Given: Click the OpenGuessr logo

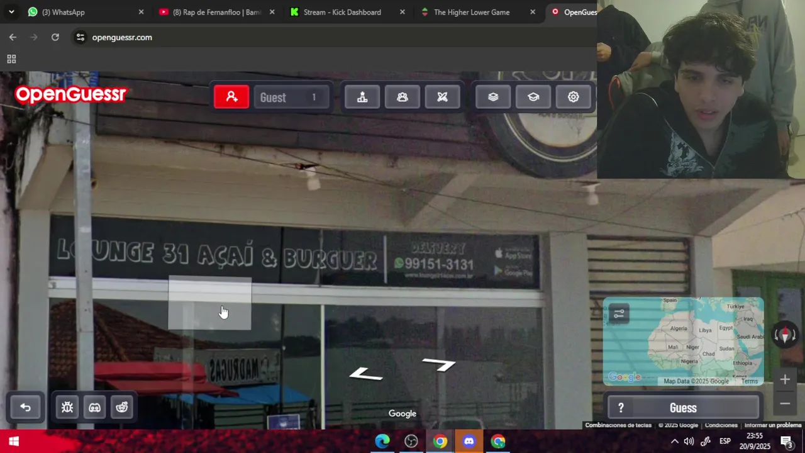Looking at the screenshot, I should [70, 94].
